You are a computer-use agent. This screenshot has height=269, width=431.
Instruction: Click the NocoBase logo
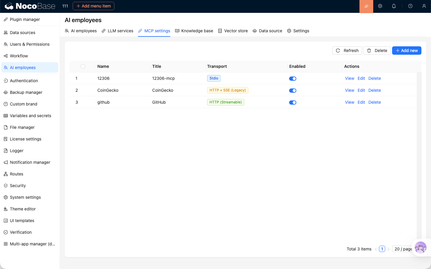(30, 6)
